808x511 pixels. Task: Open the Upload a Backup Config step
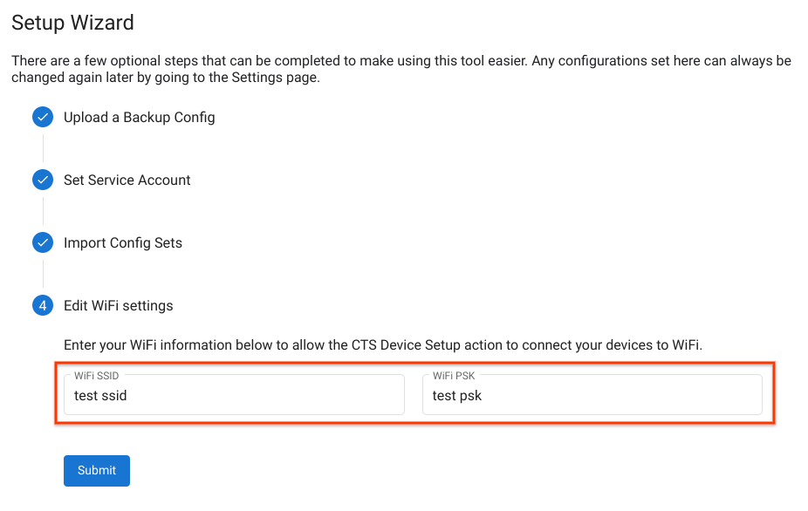pyautogui.click(x=139, y=117)
